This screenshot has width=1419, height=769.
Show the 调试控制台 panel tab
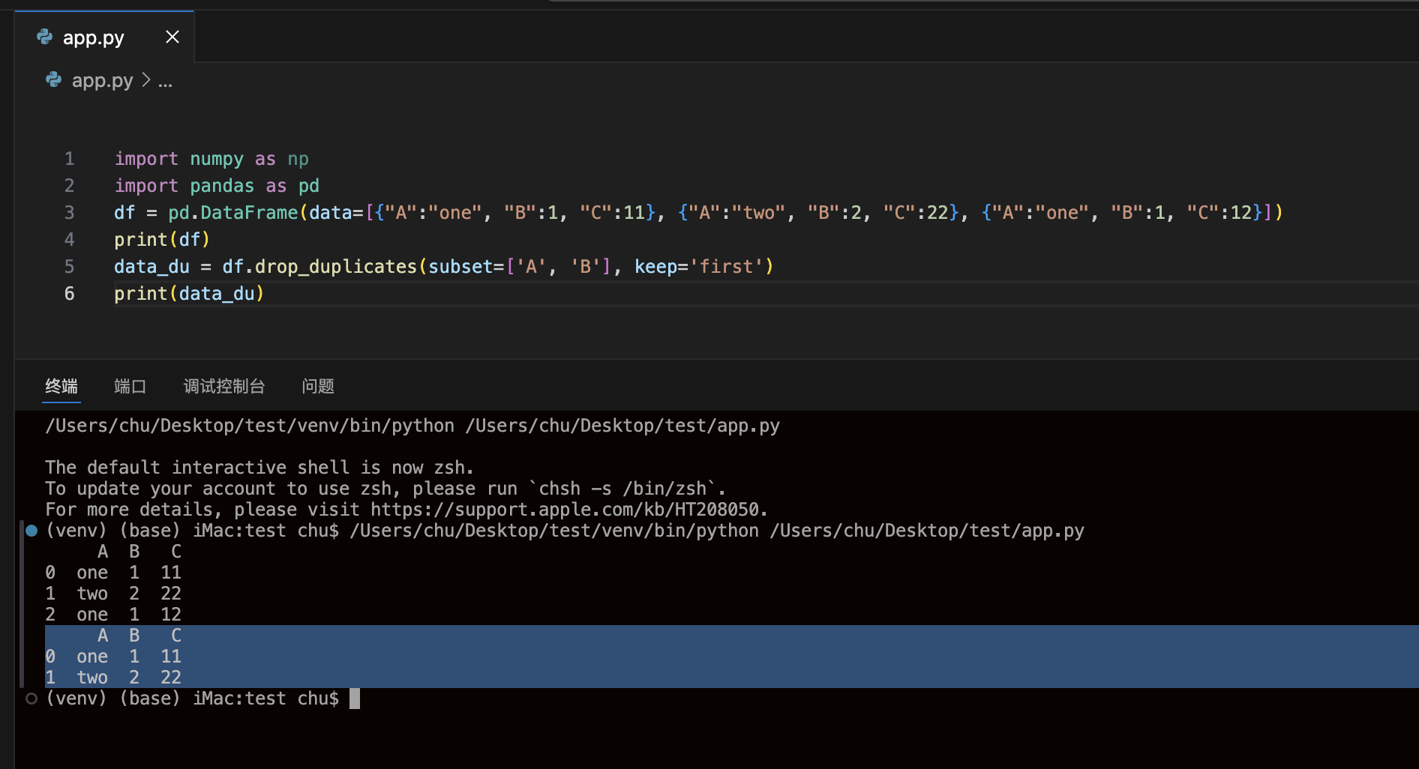tap(223, 386)
